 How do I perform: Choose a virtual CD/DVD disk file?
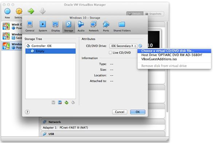click(174, 51)
